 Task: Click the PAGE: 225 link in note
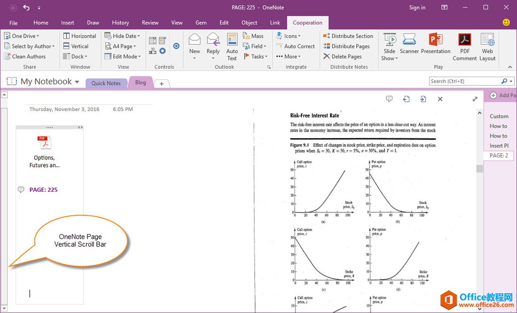pyautogui.click(x=43, y=190)
